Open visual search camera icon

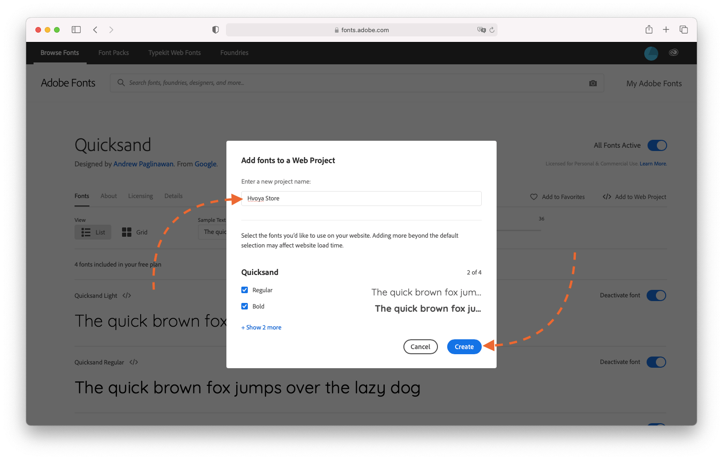pos(593,83)
